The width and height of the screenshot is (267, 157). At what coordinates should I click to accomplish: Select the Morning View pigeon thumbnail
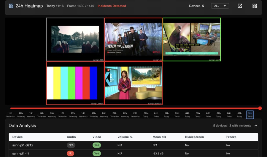click(x=192, y=39)
